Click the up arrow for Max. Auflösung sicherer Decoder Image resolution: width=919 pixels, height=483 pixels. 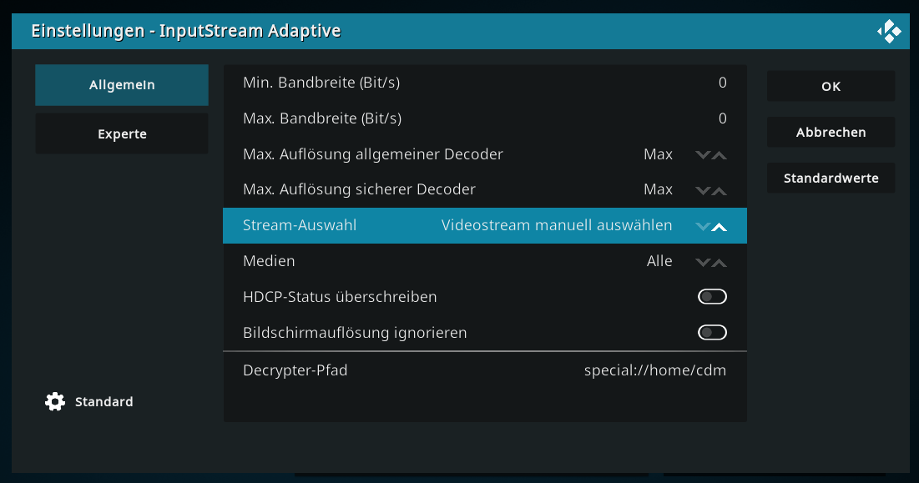[720, 191]
